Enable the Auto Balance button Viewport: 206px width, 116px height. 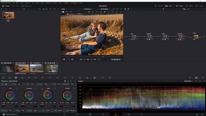pos(3,84)
